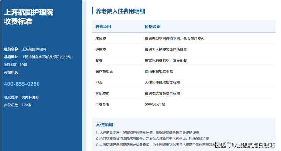
Task: Select the 其他费用 row label
Action: (x=102, y=94)
